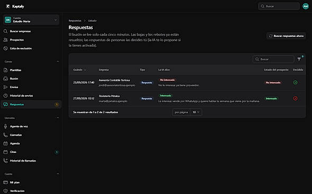Click the La IA dice column header
Viewport: 312px width, 194px height.
(164, 70)
